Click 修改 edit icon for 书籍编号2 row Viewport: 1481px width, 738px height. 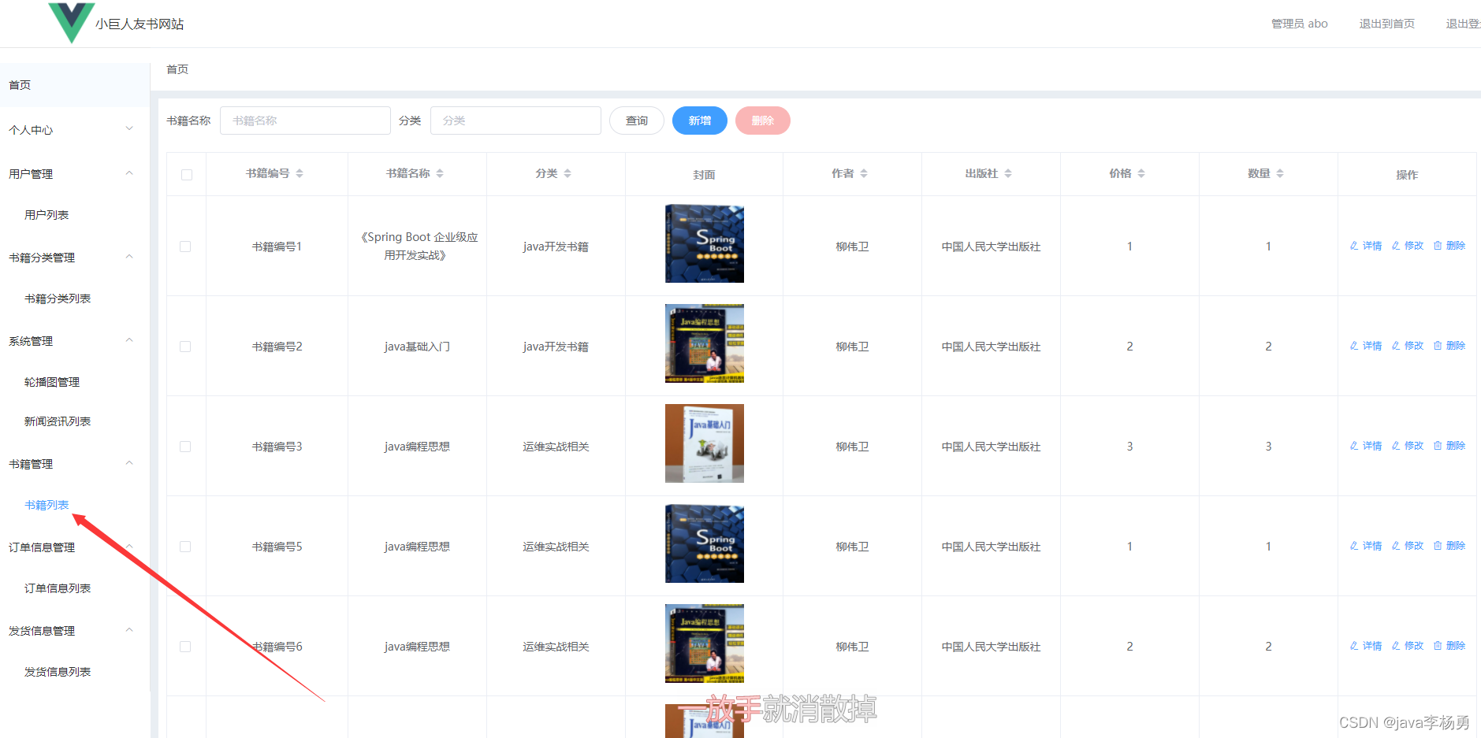coord(1396,346)
